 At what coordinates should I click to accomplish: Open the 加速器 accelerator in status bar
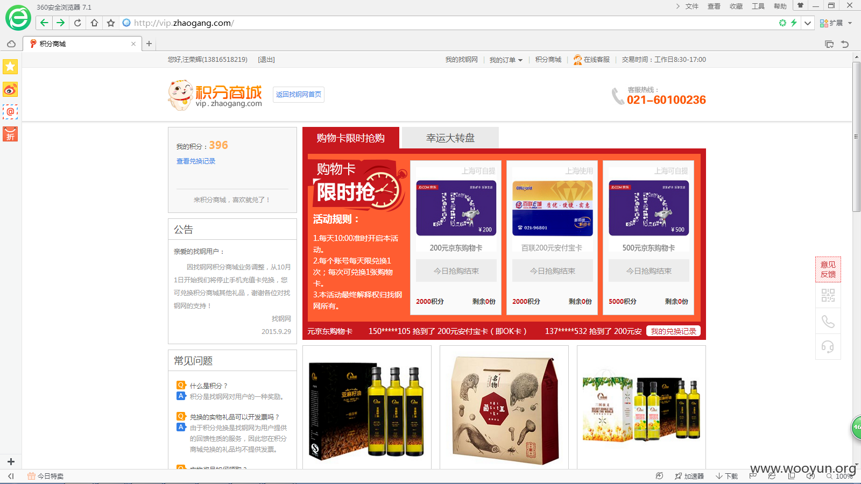689,476
